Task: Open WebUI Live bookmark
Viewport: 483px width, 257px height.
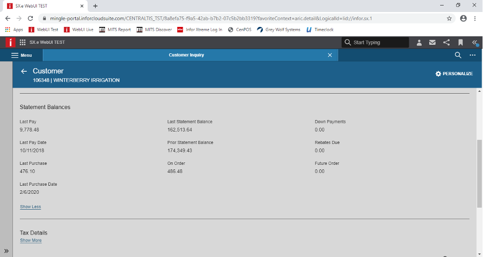Action: [79, 29]
